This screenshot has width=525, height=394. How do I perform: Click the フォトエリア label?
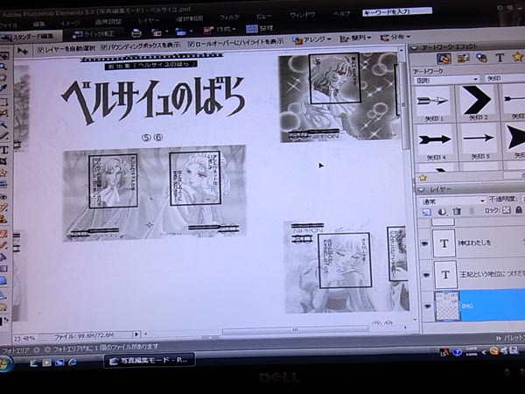point(16,350)
